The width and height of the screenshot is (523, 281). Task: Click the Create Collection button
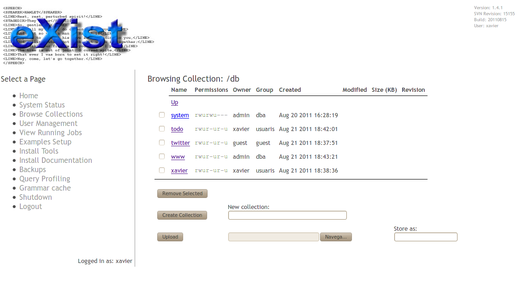[x=182, y=215]
